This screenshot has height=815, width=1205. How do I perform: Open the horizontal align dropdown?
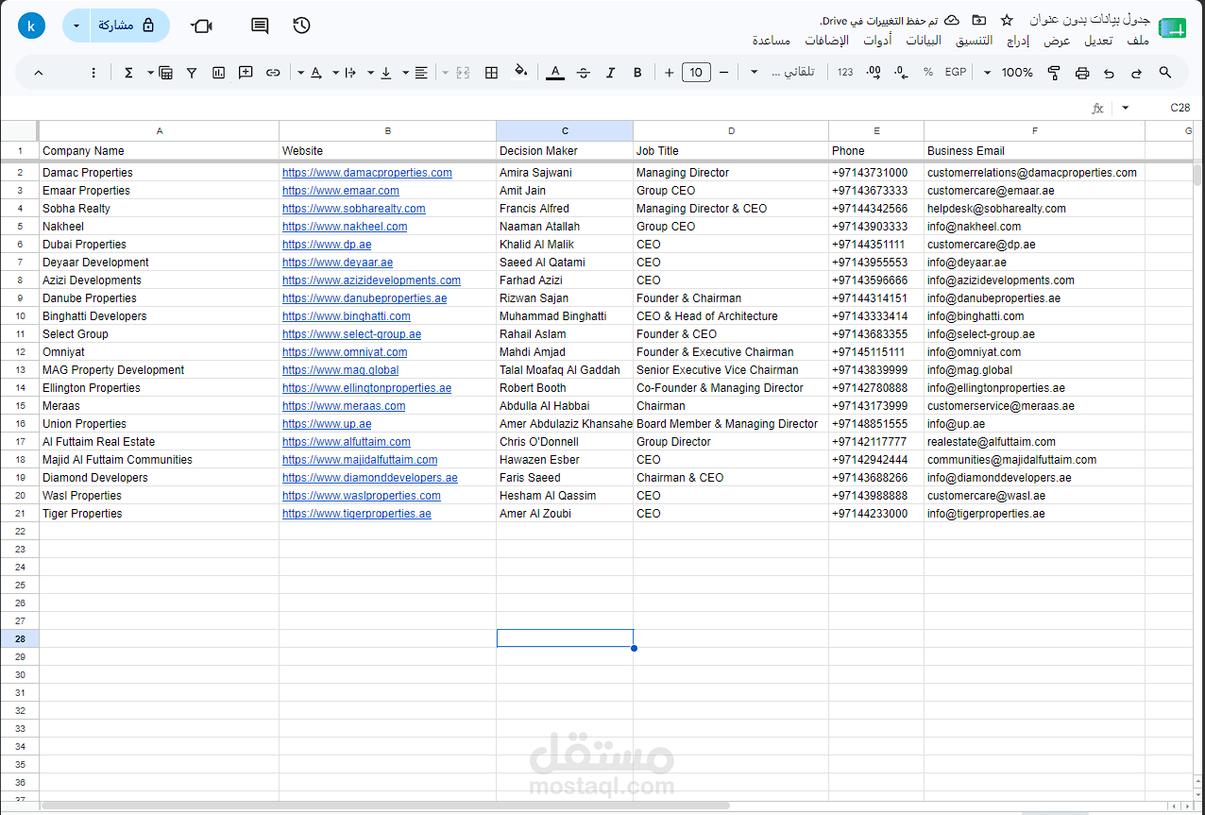(x=415, y=73)
